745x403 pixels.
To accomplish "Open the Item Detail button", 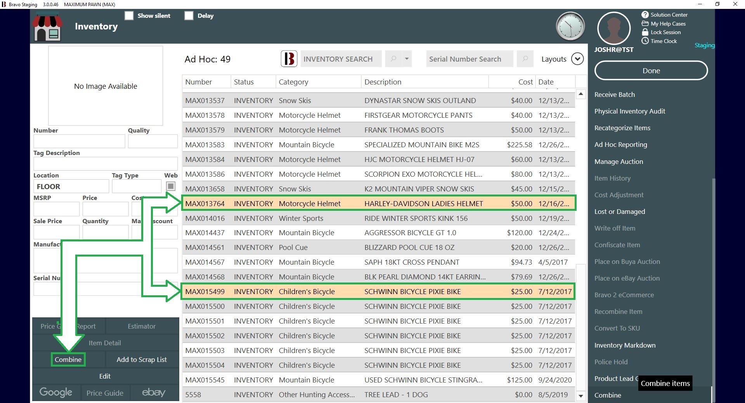I will (105, 343).
